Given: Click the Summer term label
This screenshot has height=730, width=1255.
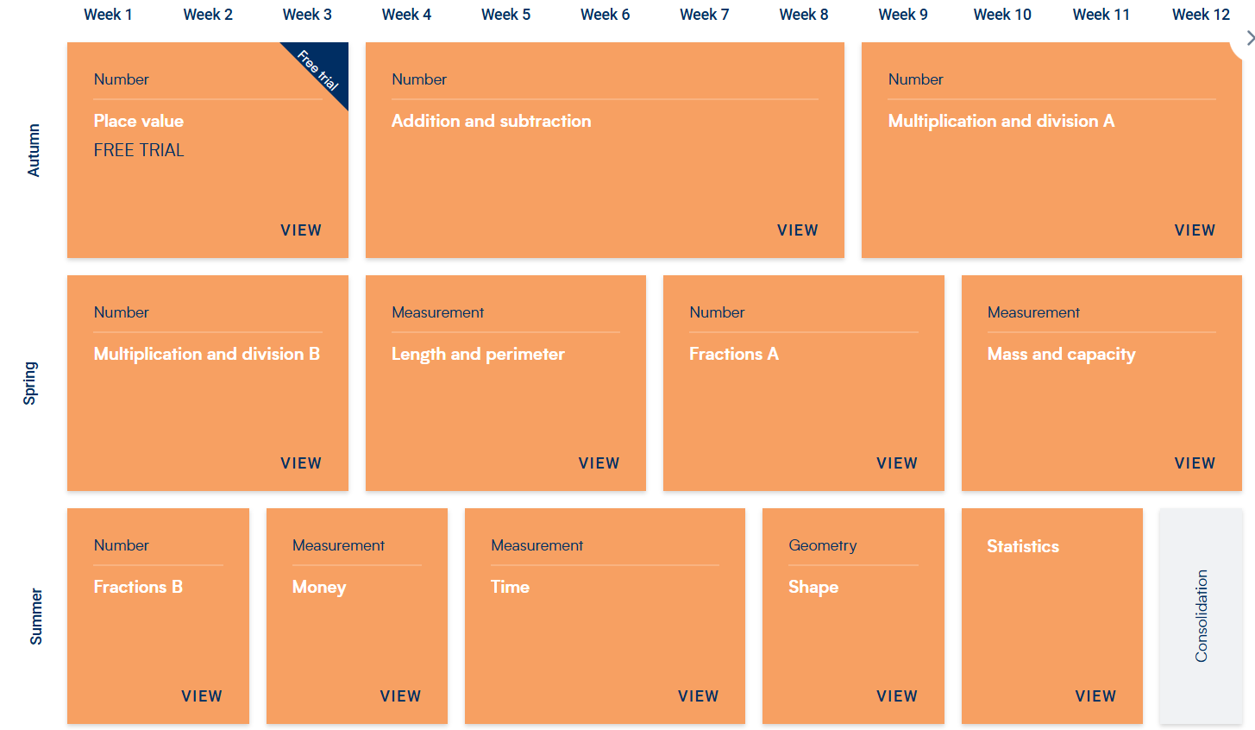Looking at the screenshot, I should (x=35, y=616).
